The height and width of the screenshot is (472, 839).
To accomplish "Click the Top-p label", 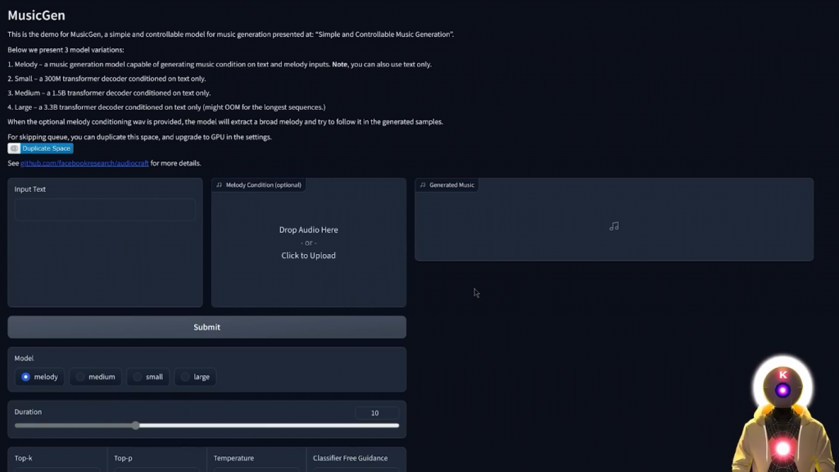I will tap(123, 458).
